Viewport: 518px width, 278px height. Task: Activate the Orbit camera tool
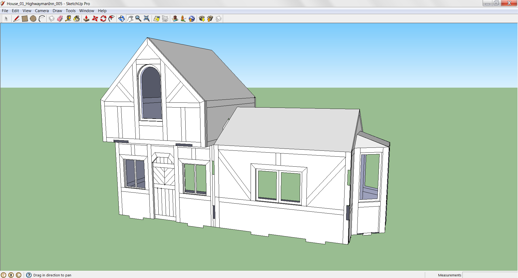pos(121,19)
